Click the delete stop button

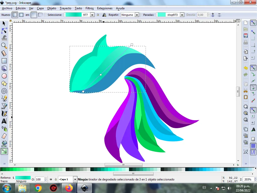coord(219,15)
